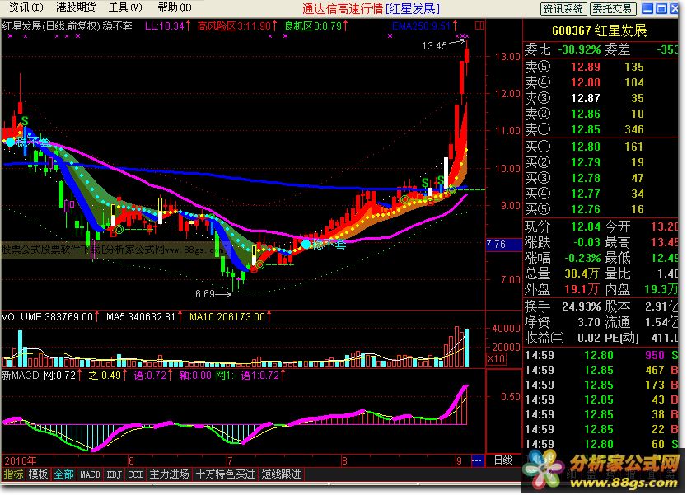Click the red split-window icon above the price axis
687x495 pixels.
click(479, 26)
